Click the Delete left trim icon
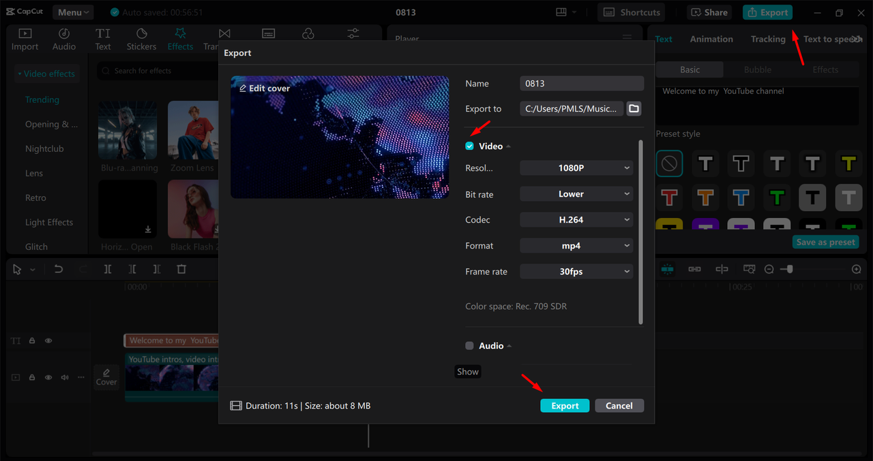 132,269
